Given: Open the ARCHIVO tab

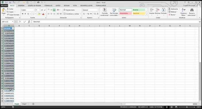Looking at the screenshot, I should tap(4, 6).
